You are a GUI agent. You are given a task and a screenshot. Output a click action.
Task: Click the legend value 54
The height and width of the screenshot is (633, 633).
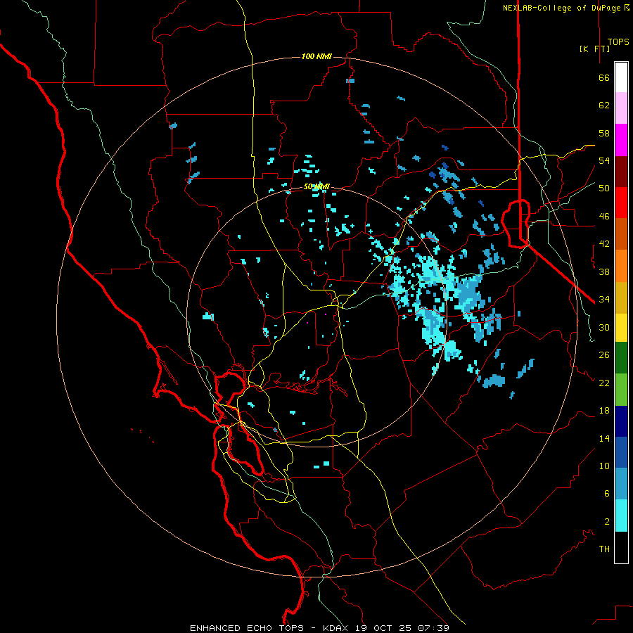[x=604, y=160]
